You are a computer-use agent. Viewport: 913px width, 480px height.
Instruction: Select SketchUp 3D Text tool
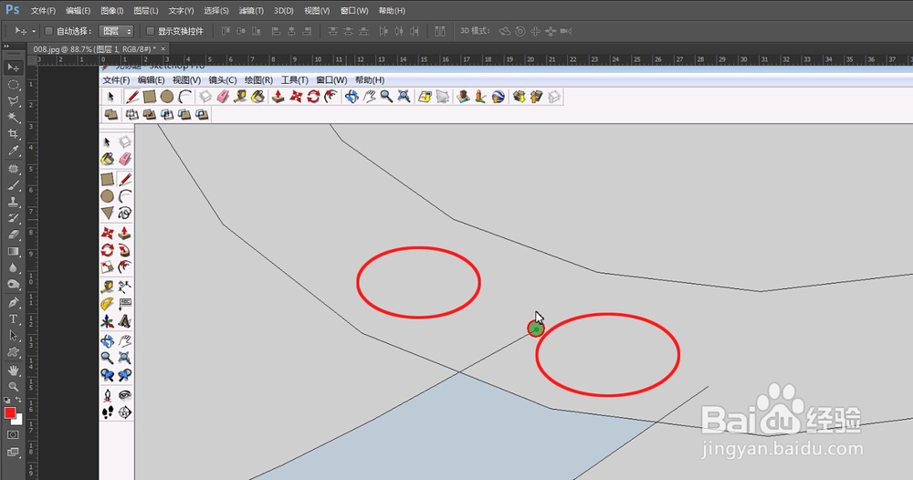point(124,321)
